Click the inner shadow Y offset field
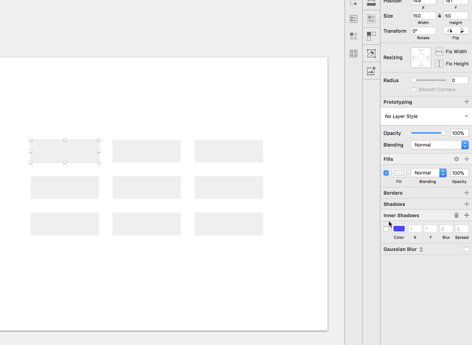 coord(431,229)
